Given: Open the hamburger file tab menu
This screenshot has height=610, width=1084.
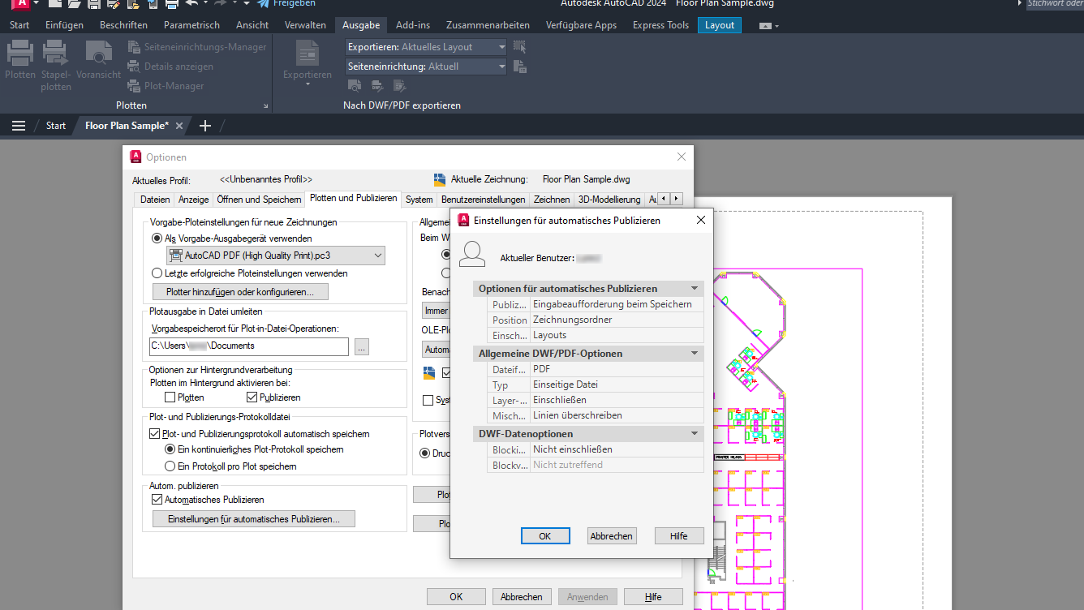Looking at the screenshot, I should coord(19,126).
